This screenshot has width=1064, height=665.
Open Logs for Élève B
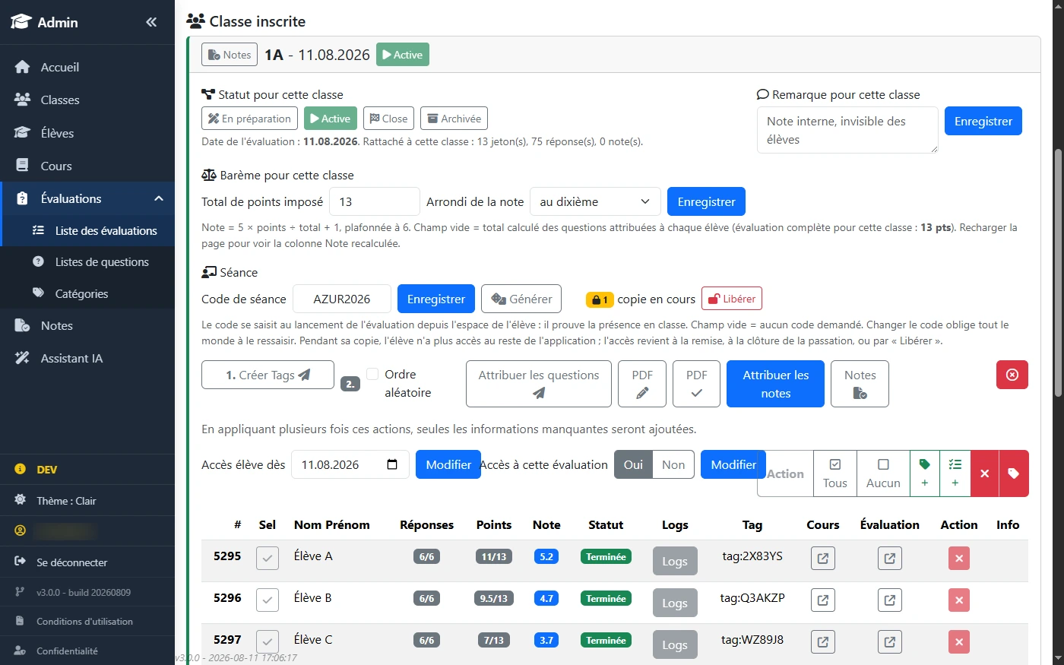tap(675, 603)
